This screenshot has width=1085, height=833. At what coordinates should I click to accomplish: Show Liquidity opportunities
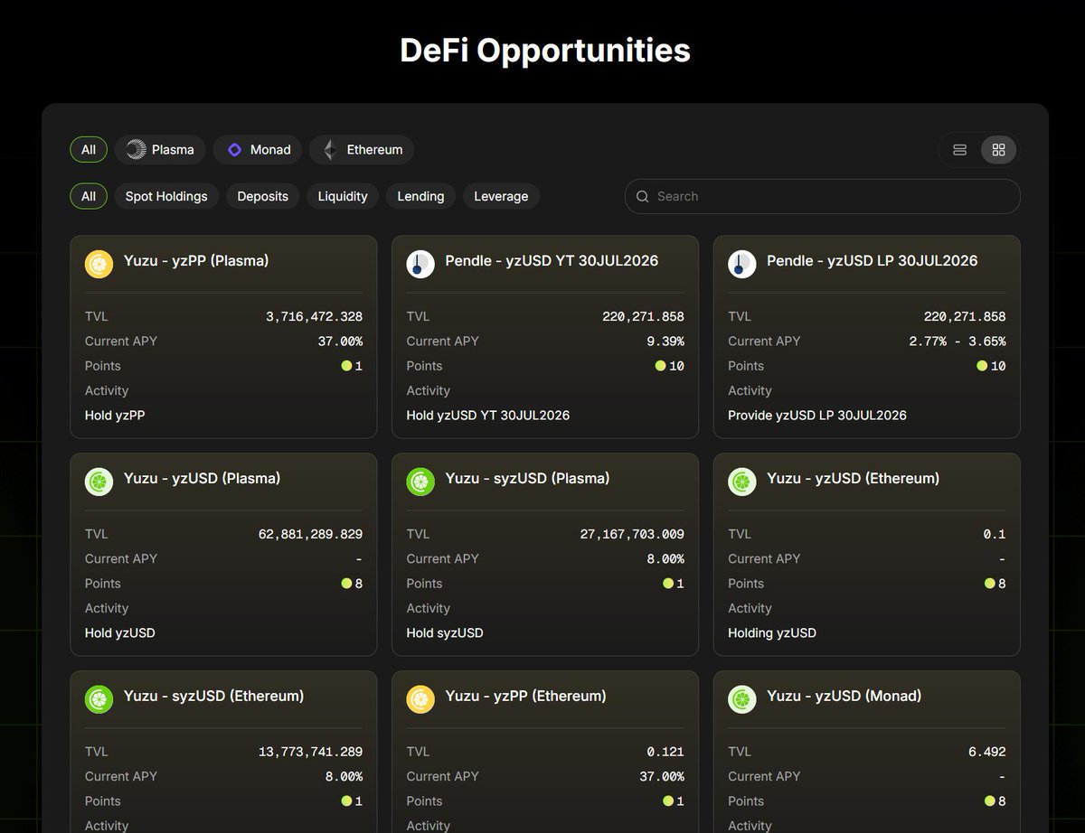pyautogui.click(x=343, y=196)
